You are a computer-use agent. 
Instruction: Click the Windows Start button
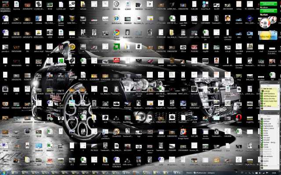click(4, 172)
